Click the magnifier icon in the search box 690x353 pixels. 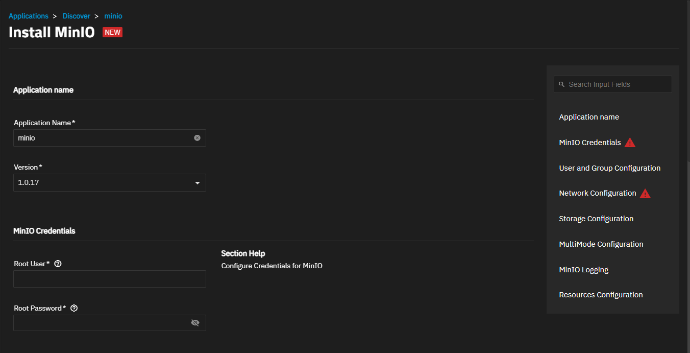561,84
